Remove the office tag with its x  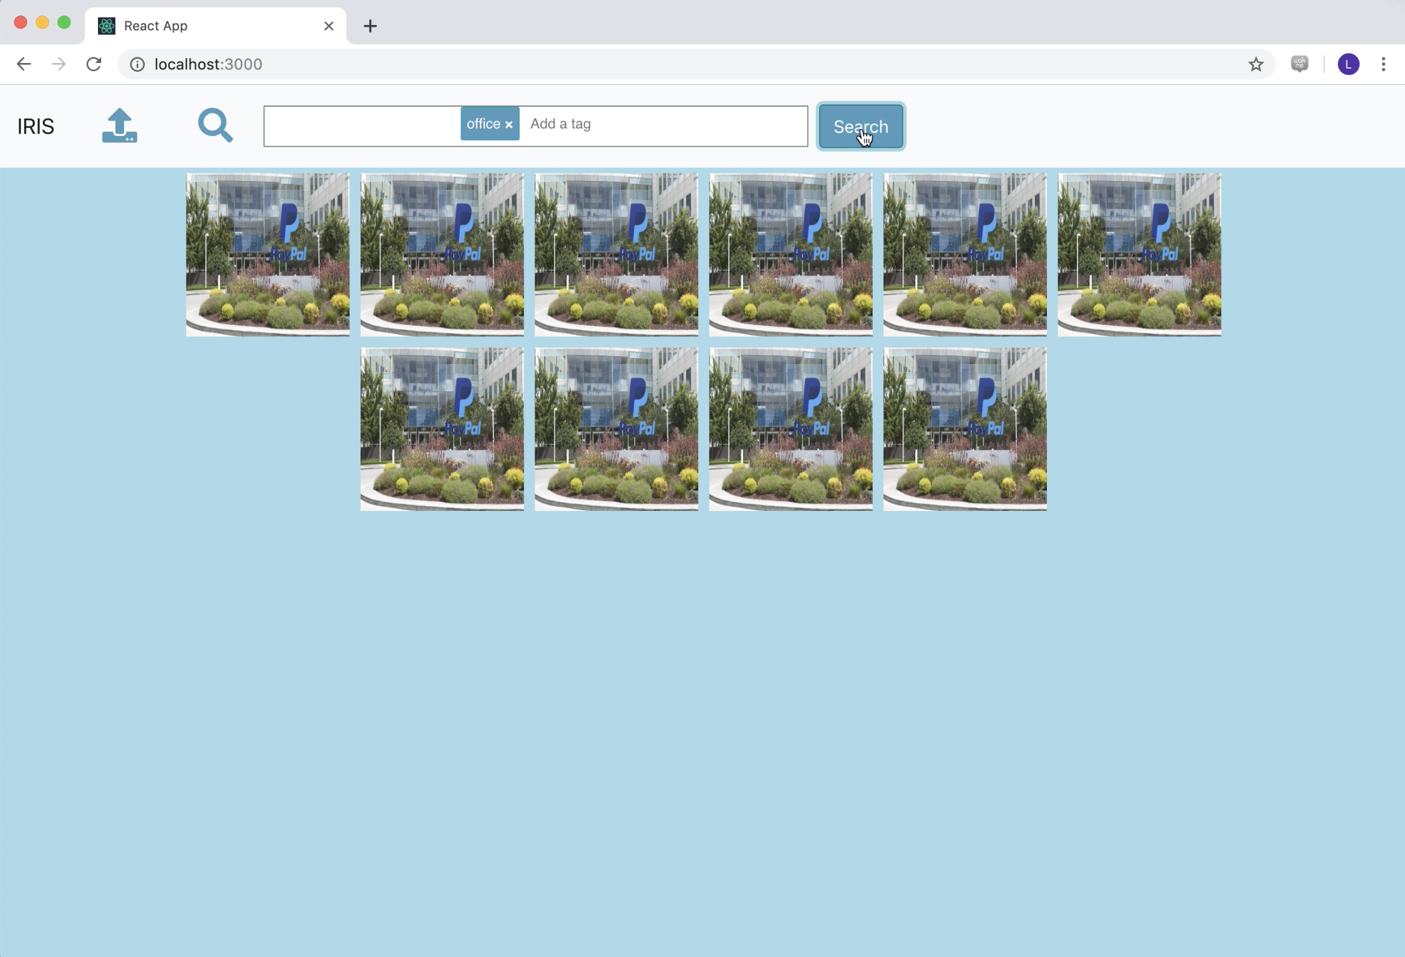point(509,125)
